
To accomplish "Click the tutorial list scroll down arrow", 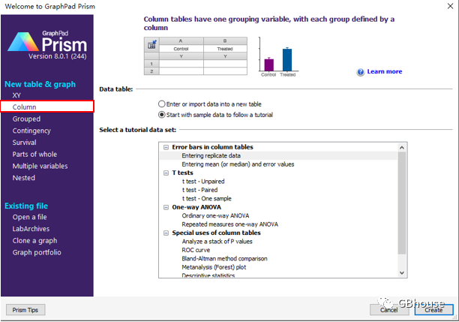I will pyautogui.click(x=402, y=273).
